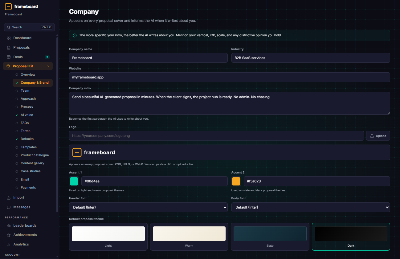Image resolution: width=400 pixels, height=259 pixels.
Task: Select the Dark proposal theme
Action: coord(351,237)
